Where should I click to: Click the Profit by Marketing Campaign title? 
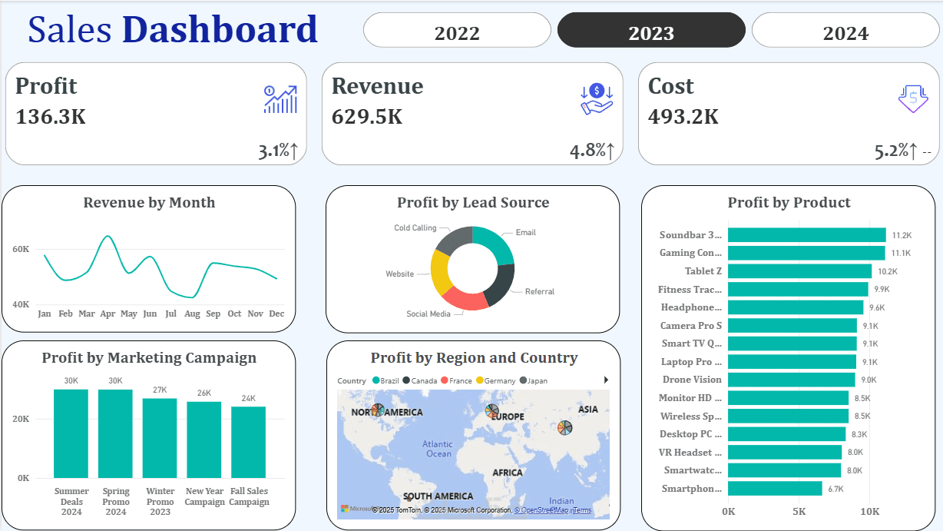[x=149, y=358]
